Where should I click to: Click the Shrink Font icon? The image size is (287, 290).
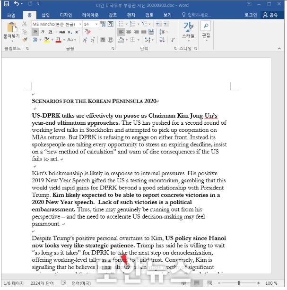[x=93, y=40]
